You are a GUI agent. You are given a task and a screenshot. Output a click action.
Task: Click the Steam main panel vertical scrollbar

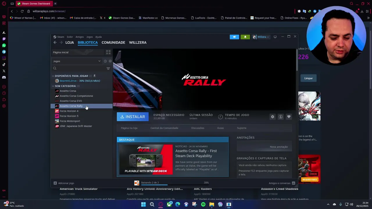pos(297,60)
